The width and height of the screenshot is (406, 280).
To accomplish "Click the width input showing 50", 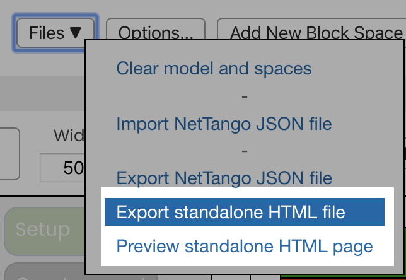I will [x=62, y=168].
